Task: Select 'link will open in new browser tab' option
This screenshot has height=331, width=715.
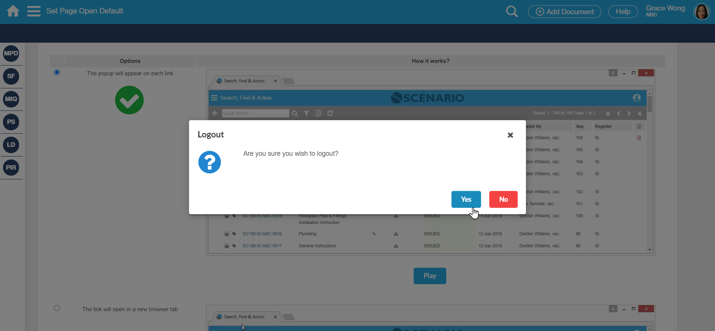Action: click(x=57, y=308)
